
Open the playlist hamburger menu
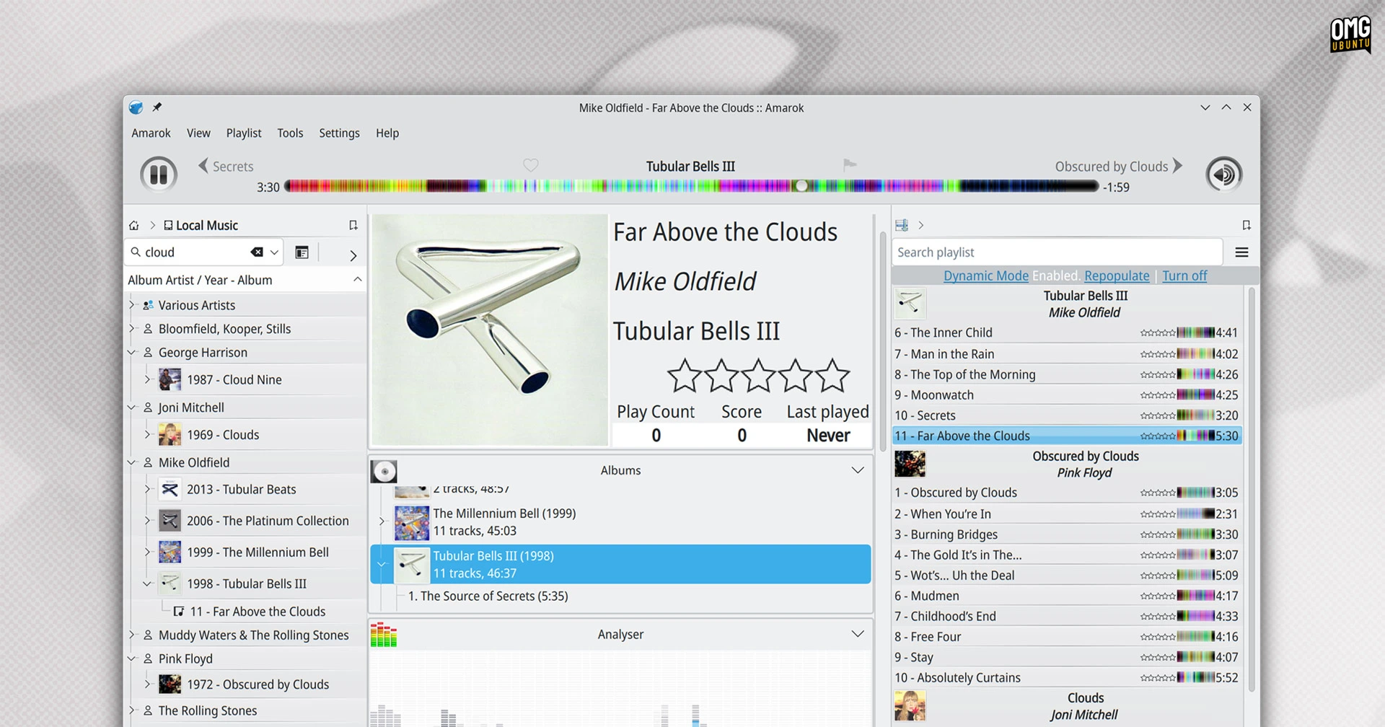coord(1241,252)
